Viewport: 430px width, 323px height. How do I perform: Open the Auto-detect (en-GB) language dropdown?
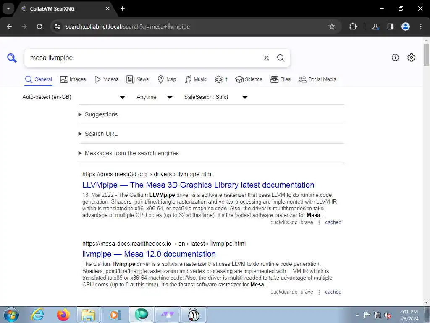[x=74, y=97]
